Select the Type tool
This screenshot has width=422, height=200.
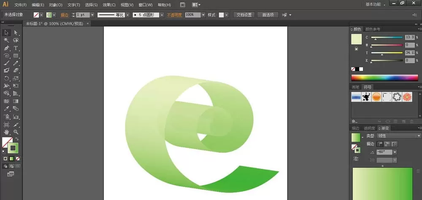tap(16, 48)
